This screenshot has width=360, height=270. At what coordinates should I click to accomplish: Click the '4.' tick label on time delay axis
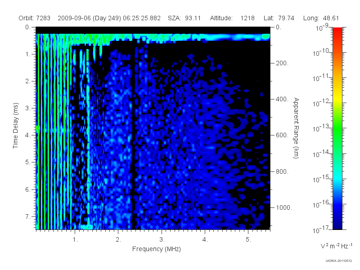(x=28, y=135)
